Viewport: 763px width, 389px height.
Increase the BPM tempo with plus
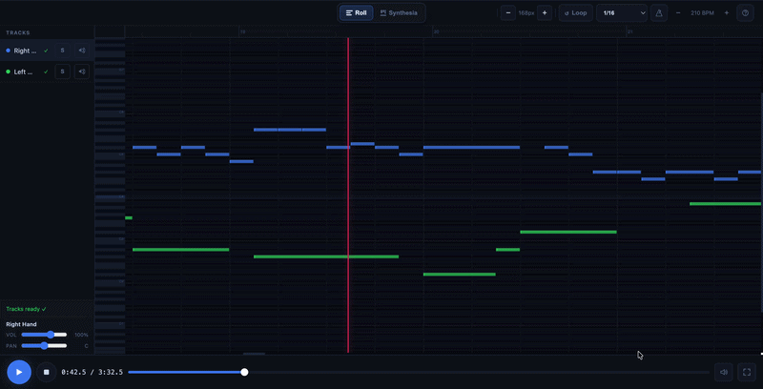pyautogui.click(x=727, y=13)
